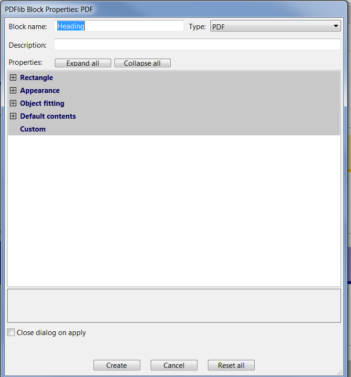Expand the Rectangle property group
This screenshot has width=351, height=377.
pos(13,77)
